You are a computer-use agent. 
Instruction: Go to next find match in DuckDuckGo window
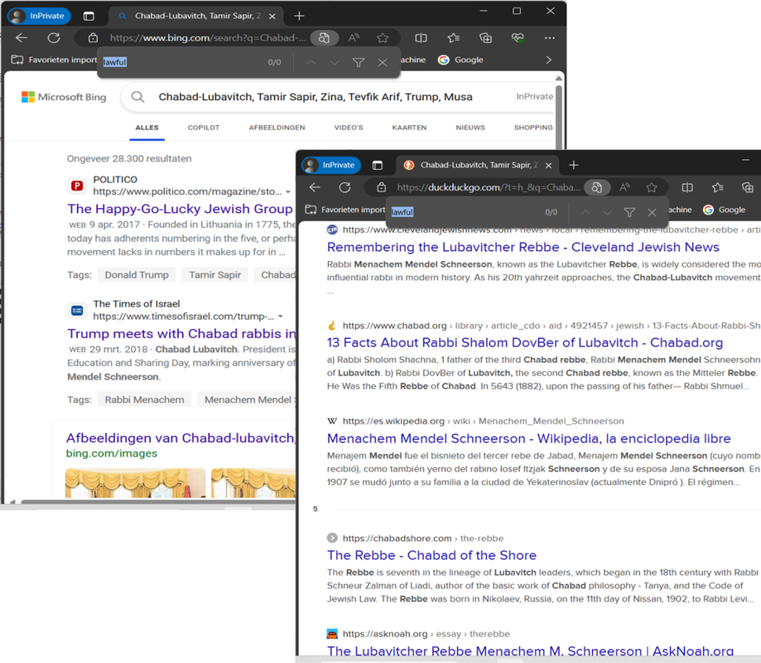pyautogui.click(x=607, y=212)
